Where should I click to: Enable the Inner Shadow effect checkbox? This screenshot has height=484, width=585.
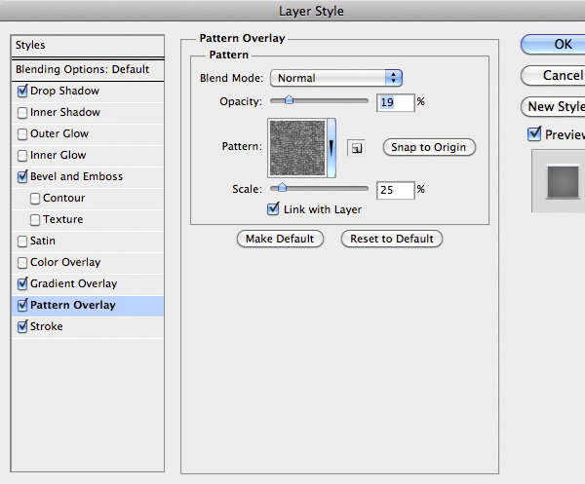[22, 112]
